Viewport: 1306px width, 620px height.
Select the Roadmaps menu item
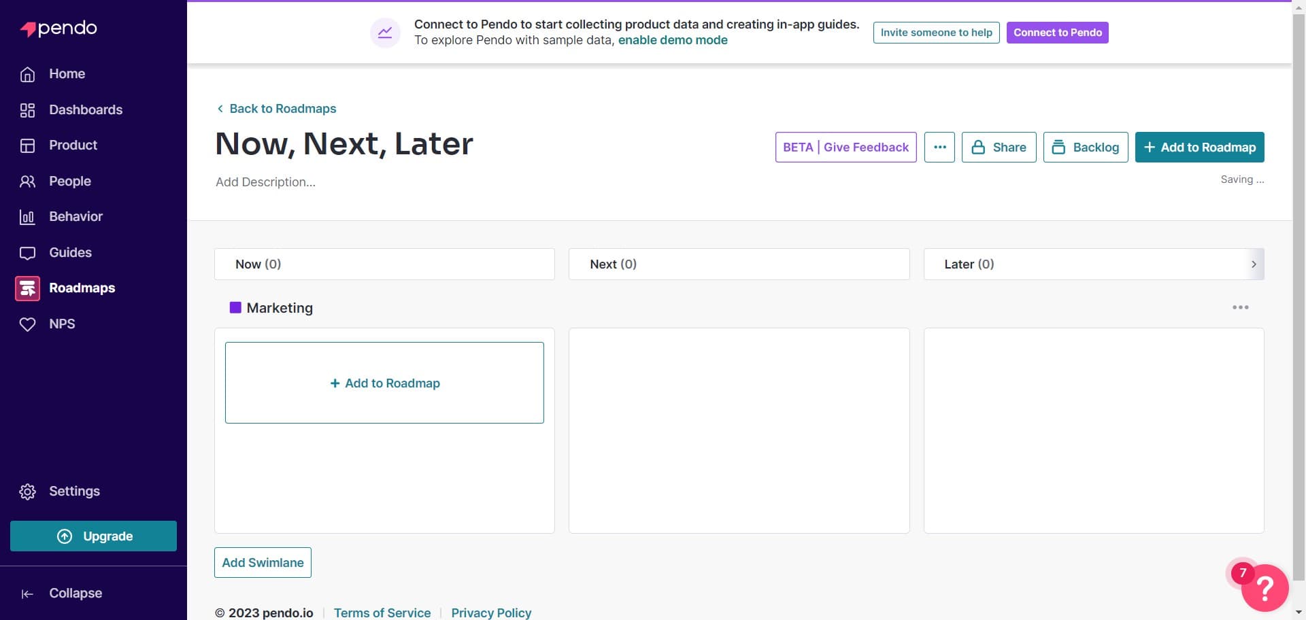[82, 288]
